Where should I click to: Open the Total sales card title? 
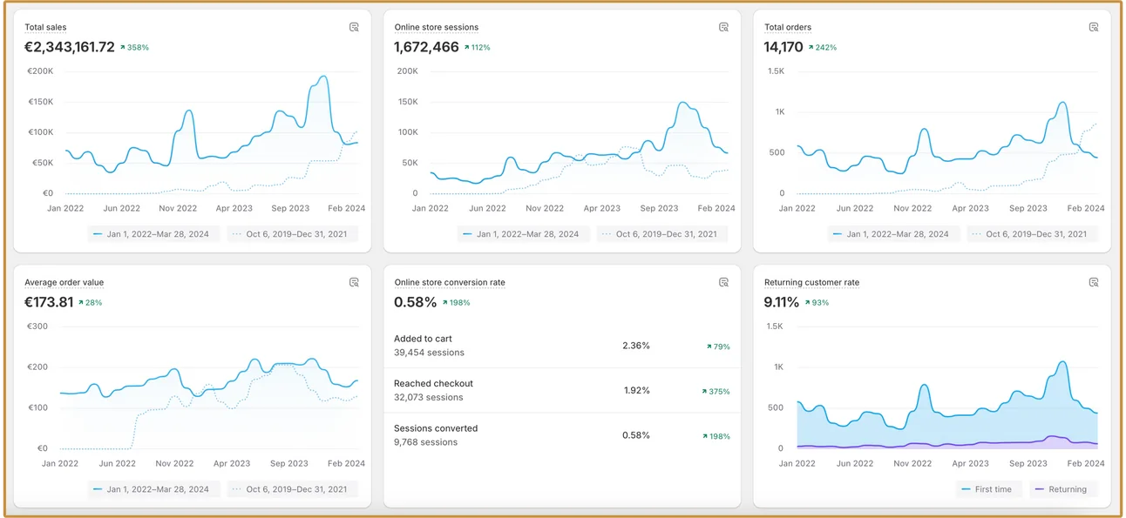(x=45, y=28)
